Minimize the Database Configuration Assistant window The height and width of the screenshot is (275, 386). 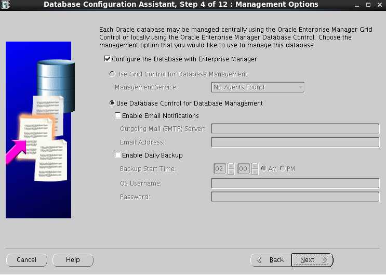[x=357, y=5]
